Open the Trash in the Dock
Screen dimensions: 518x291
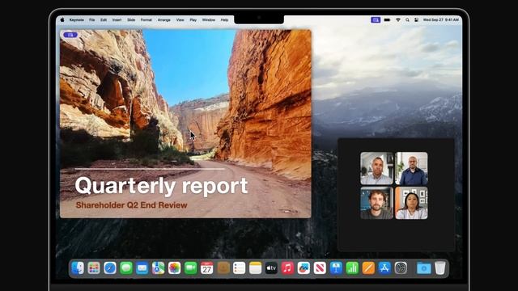pyautogui.click(x=440, y=268)
